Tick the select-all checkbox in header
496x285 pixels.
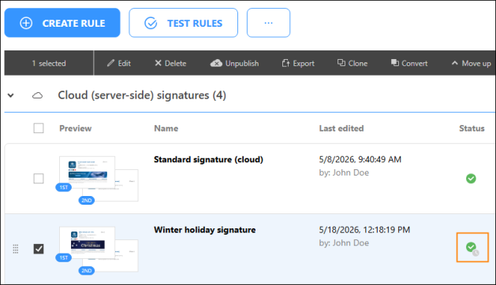39,128
